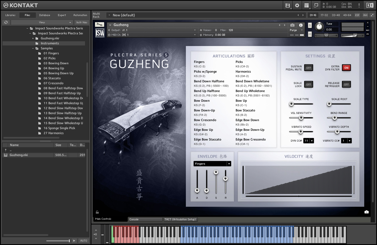
Task: Switch to the Database tab
Action: (44, 15)
